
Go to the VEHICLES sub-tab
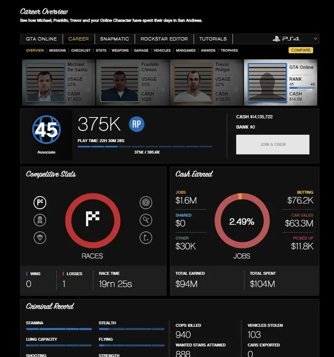click(162, 50)
